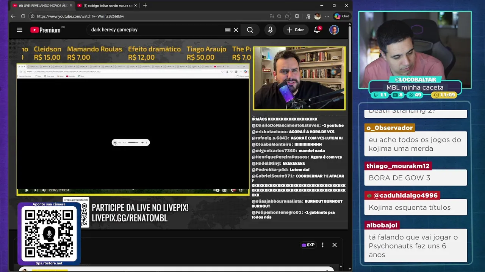Click the @LOCOBALTAR name label
485x272 pixels.
[x=415, y=80]
